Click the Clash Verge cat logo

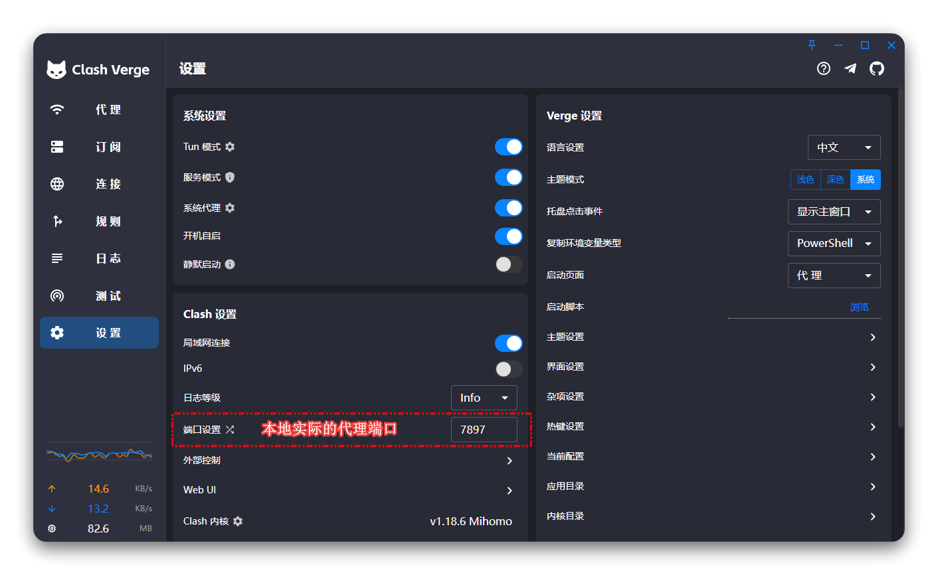(x=56, y=69)
